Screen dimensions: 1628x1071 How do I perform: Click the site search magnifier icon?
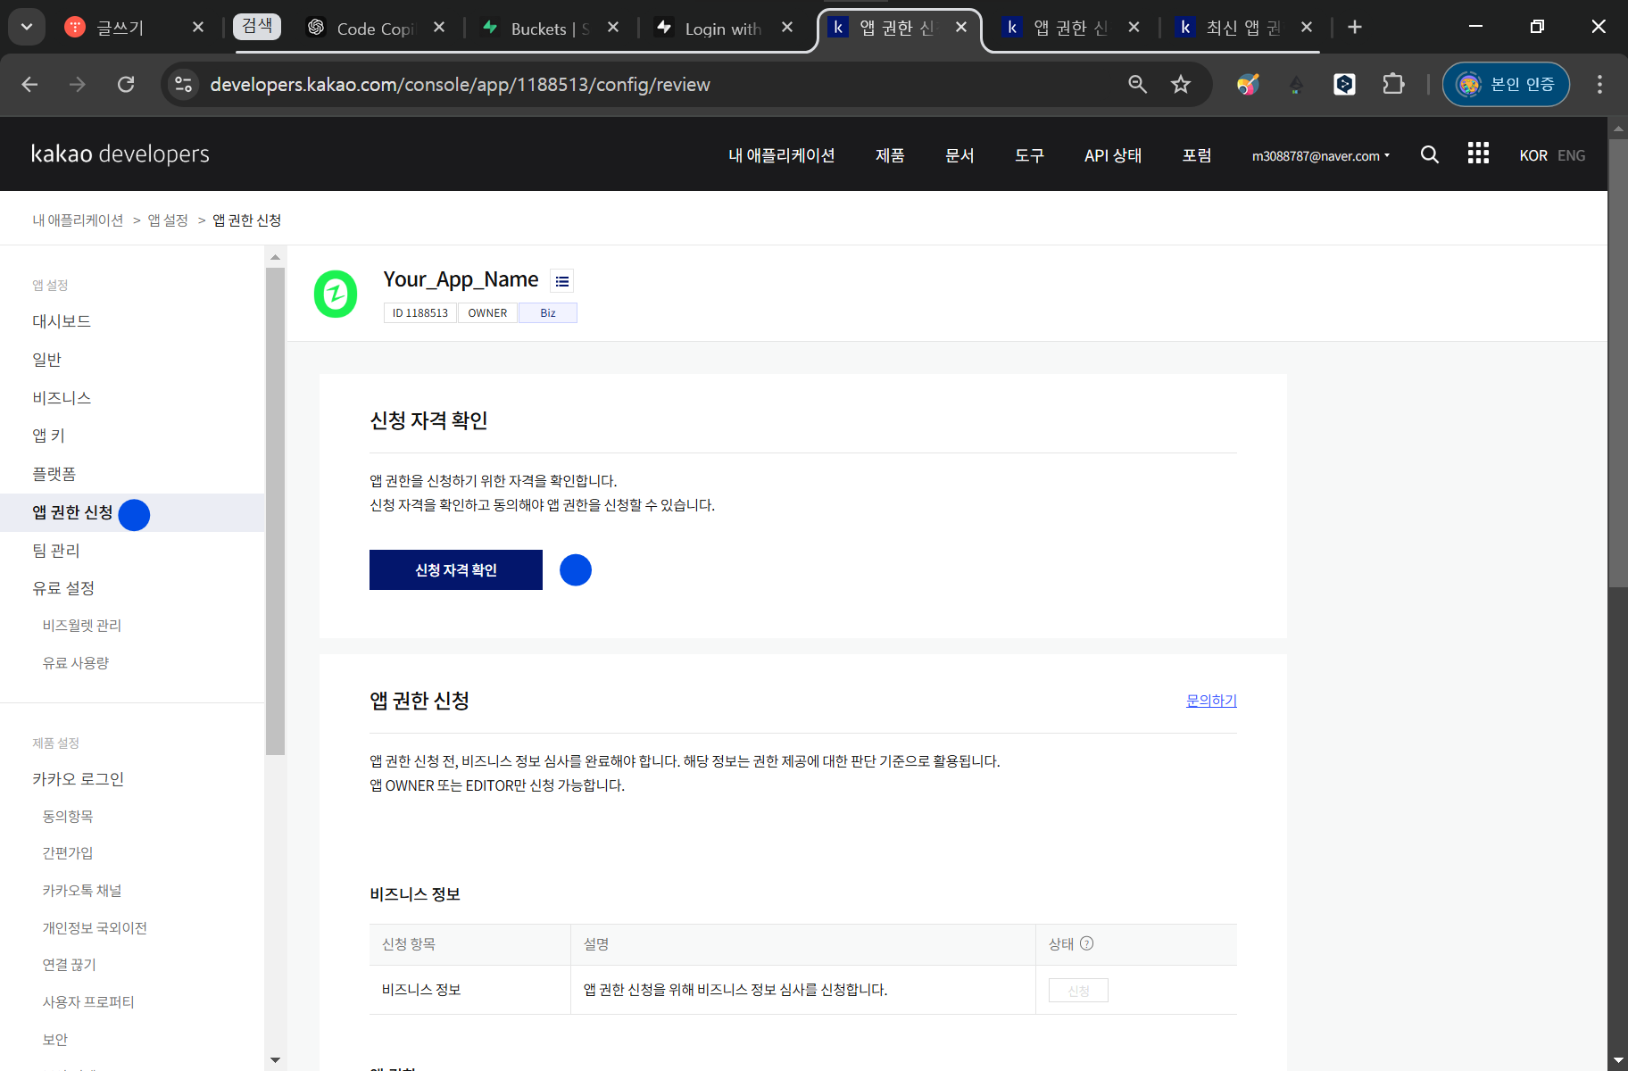[x=1429, y=154]
